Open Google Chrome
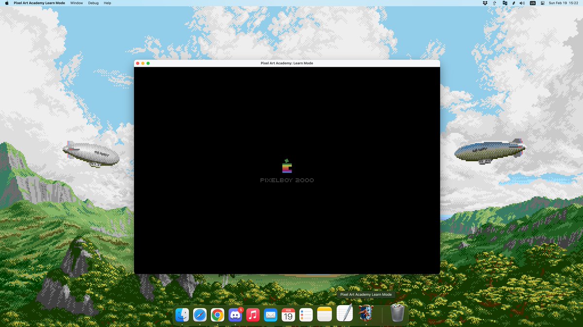This screenshot has height=327, width=583. point(217,314)
